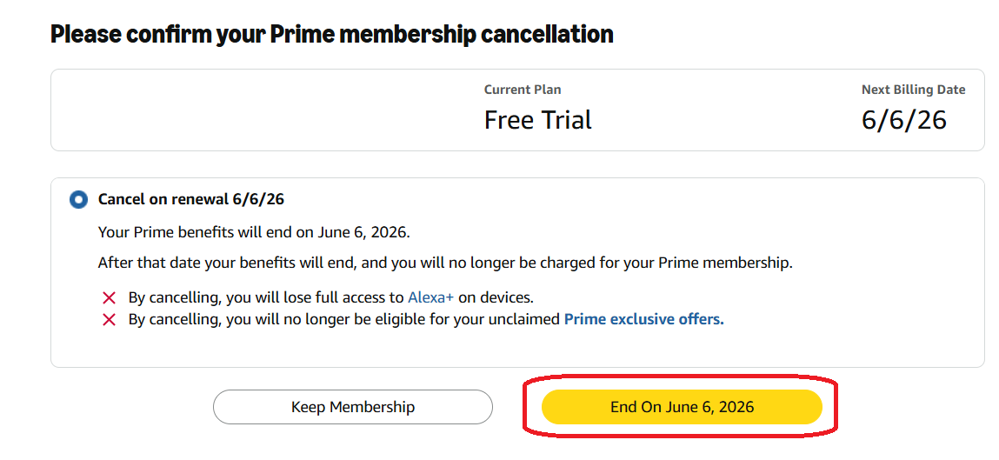999x460 pixels.
Task: Click the 6/6/26 value under Next Billing Date
Action: (904, 120)
